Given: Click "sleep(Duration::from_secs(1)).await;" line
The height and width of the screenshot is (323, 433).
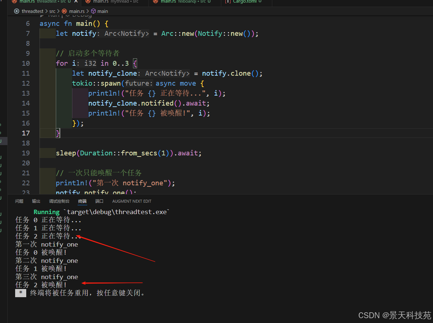Looking at the screenshot, I should 129,153.
